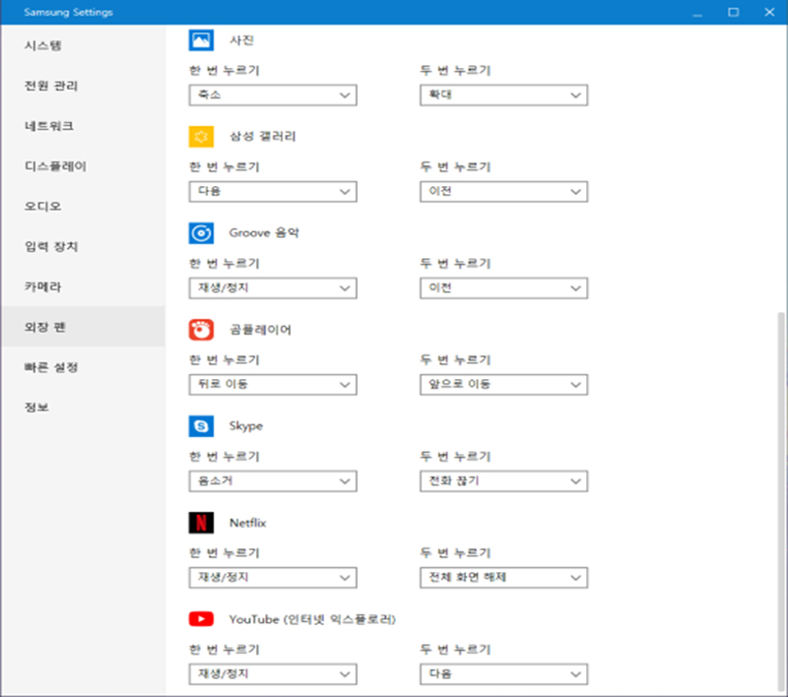Open the 전화 끊기 dropdown under Skype
This screenshot has height=697, width=788.
(x=503, y=481)
